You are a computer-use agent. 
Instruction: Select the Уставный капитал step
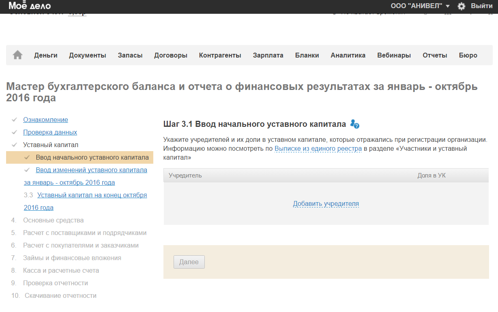pos(51,145)
